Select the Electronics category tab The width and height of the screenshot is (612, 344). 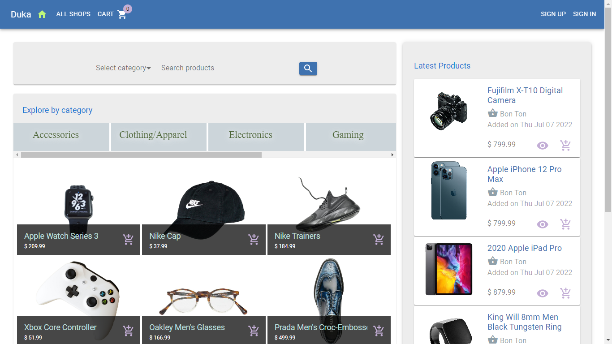coord(256,137)
